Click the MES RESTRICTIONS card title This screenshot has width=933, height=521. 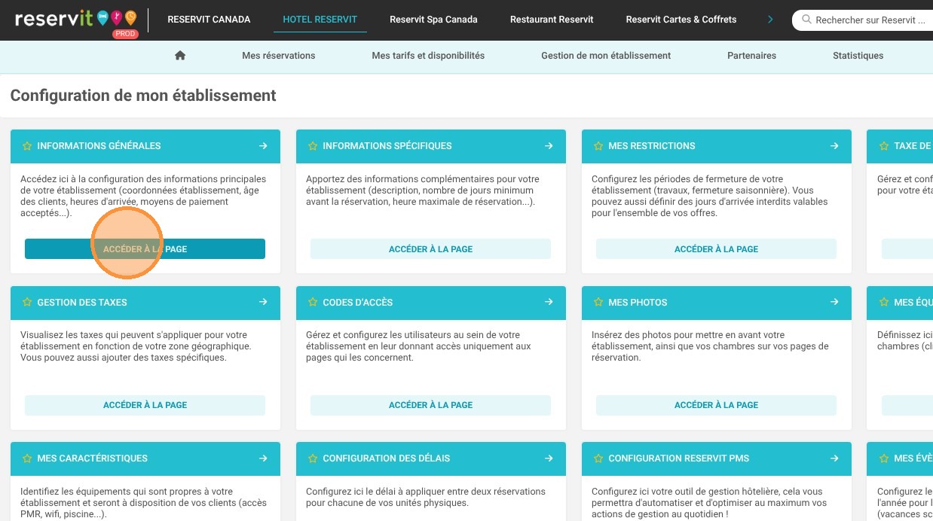point(652,146)
